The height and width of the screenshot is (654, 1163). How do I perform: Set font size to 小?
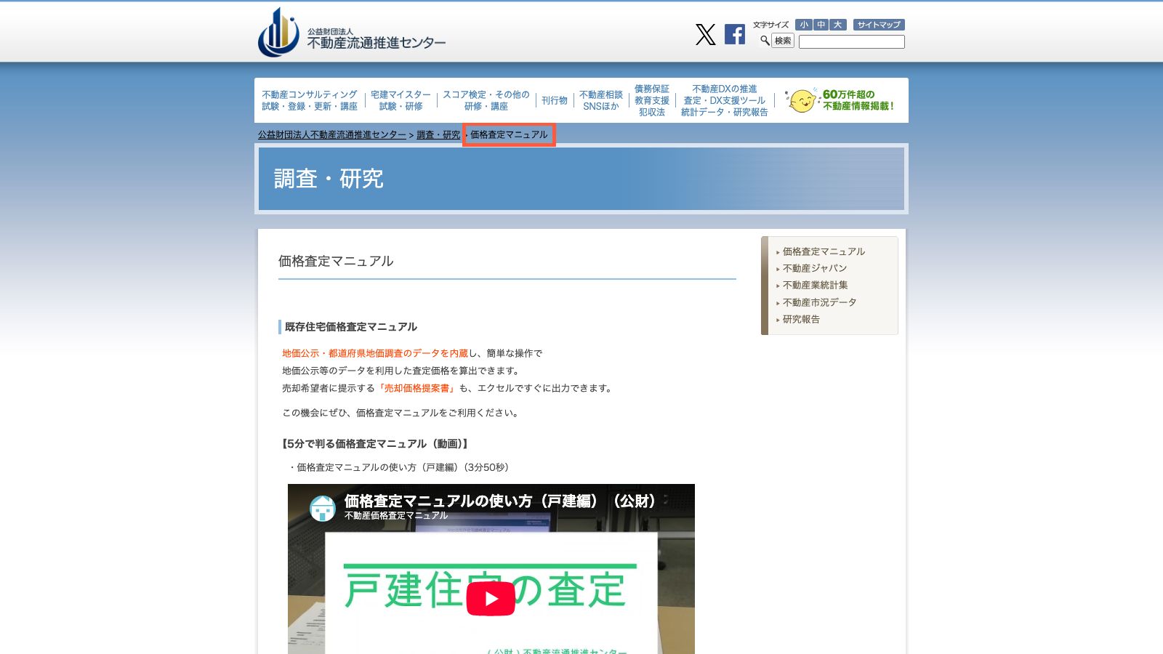click(803, 25)
